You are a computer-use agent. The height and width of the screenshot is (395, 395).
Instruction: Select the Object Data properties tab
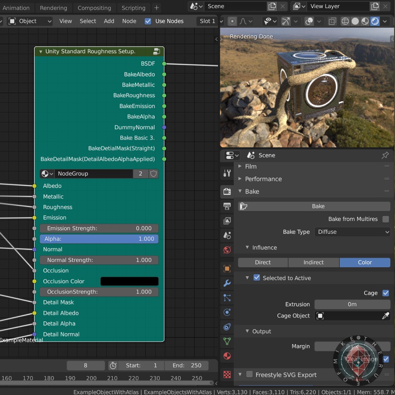(227, 341)
